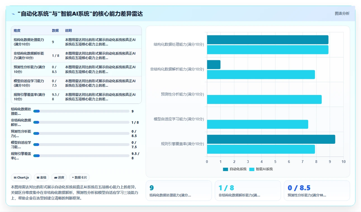Image resolution: width=361 pixels, height=212 pixels.
Task: Click y-axis label 预测性分析能力(满分10分) in chart
Action: [x=182, y=94]
